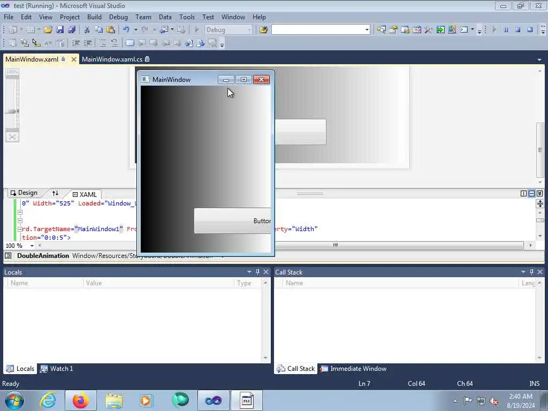Click the Find in Files icon
Viewport: 548px width, 411px height.
coord(263,30)
